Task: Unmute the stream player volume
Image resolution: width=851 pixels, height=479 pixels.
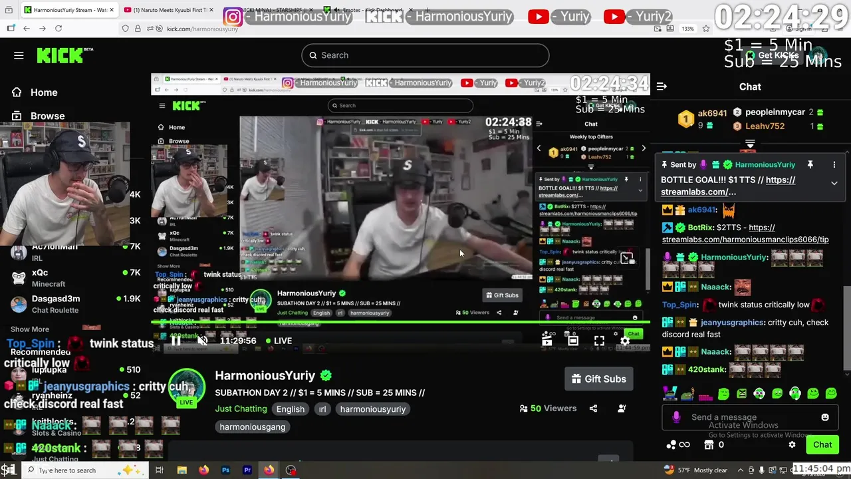Action: pos(202,341)
